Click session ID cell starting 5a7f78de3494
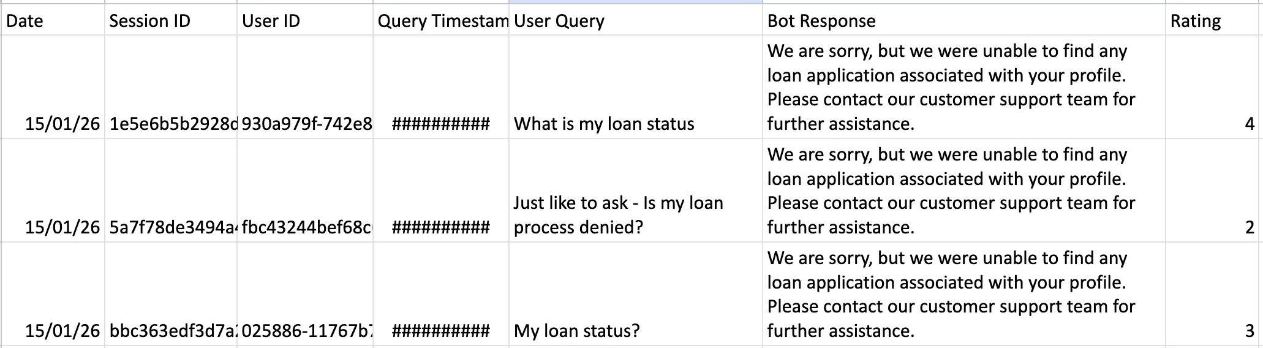 (171, 191)
